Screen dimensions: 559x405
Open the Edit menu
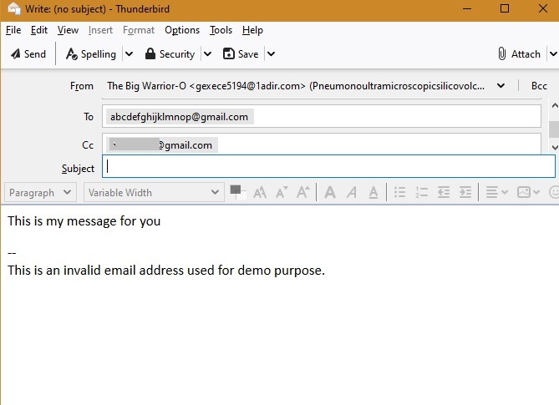coord(39,30)
